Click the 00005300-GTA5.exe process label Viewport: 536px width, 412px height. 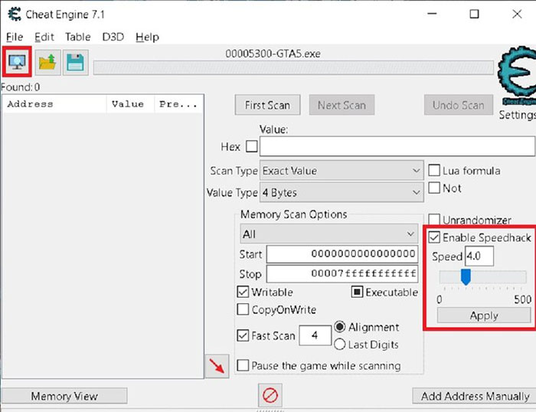coord(273,54)
